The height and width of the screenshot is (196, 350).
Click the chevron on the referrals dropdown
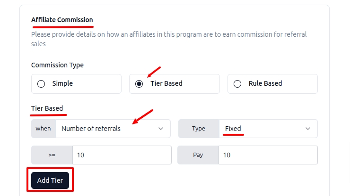point(161,129)
